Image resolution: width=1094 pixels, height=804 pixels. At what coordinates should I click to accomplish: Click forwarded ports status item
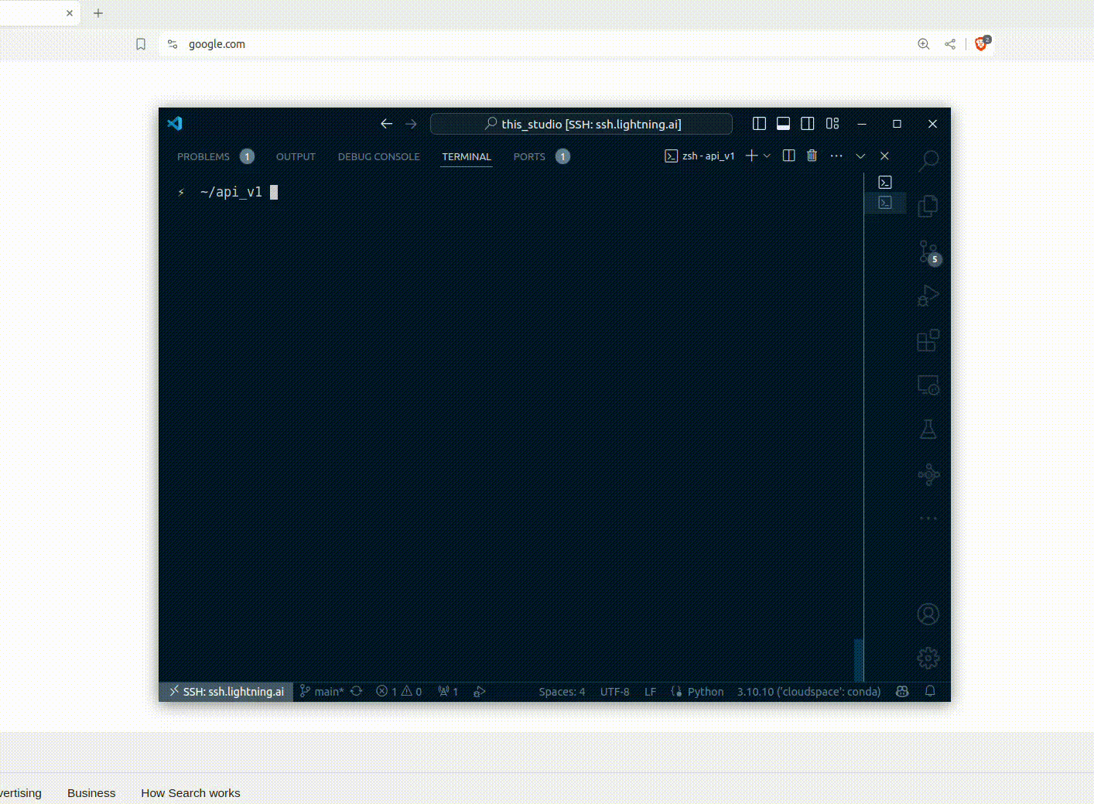[x=449, y=692]
